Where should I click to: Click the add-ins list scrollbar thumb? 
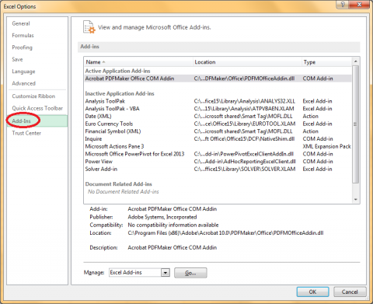tap(355, 124)
